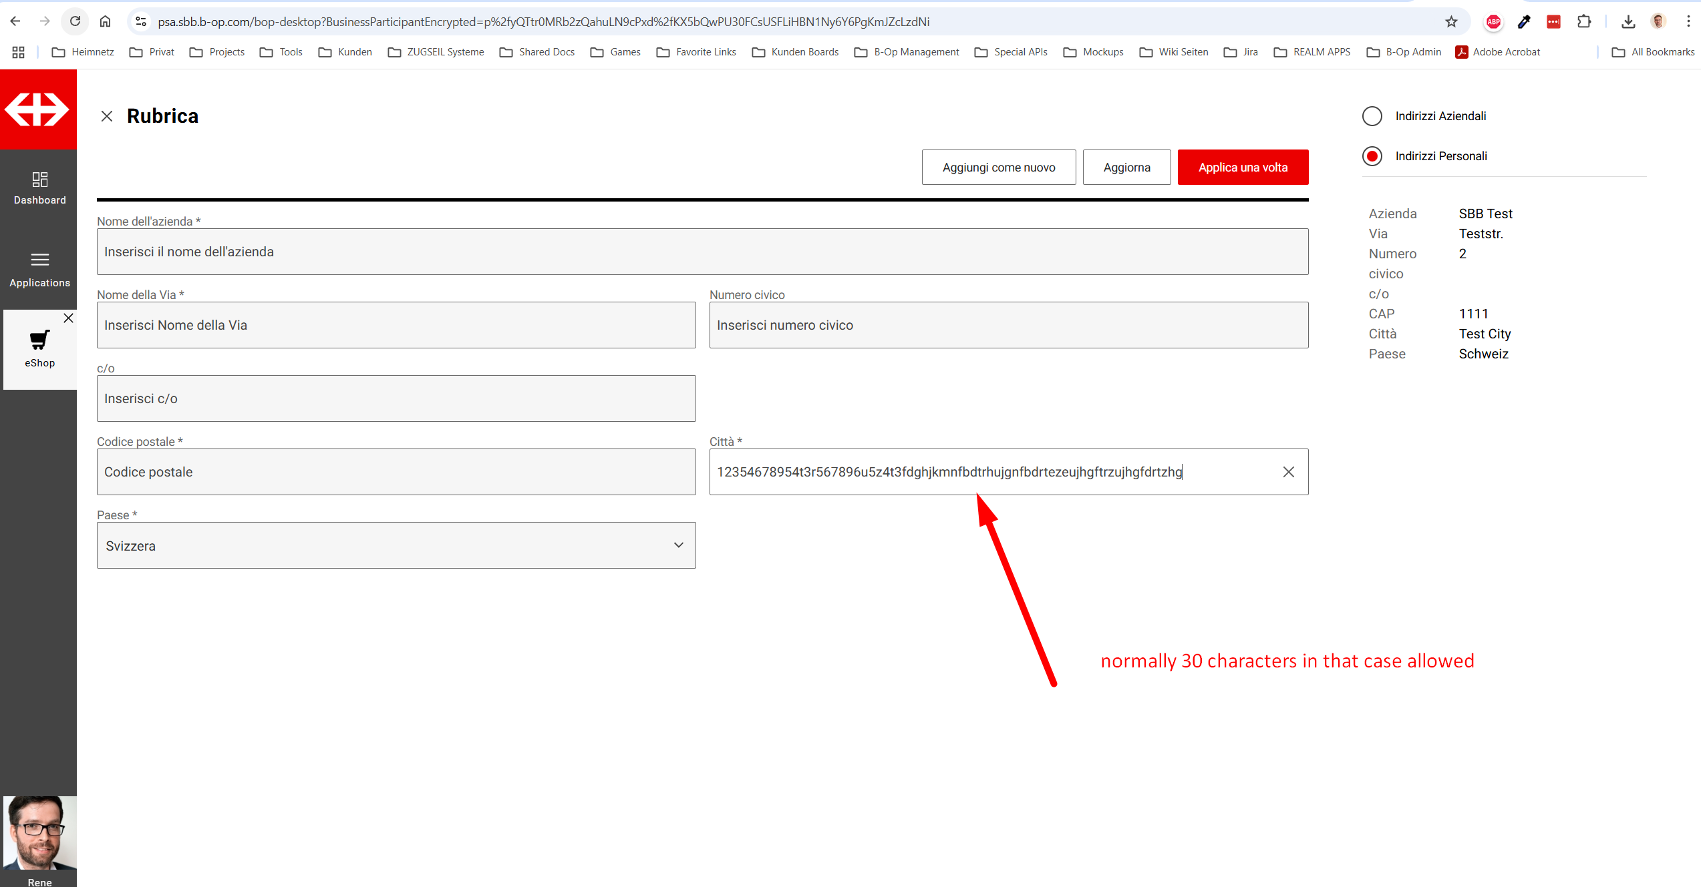Image resolution: width=1701 pixels, height=887 pixels.
Task: Expand the Paese Svizzera dropdown
Action: [x=396, y=545]
